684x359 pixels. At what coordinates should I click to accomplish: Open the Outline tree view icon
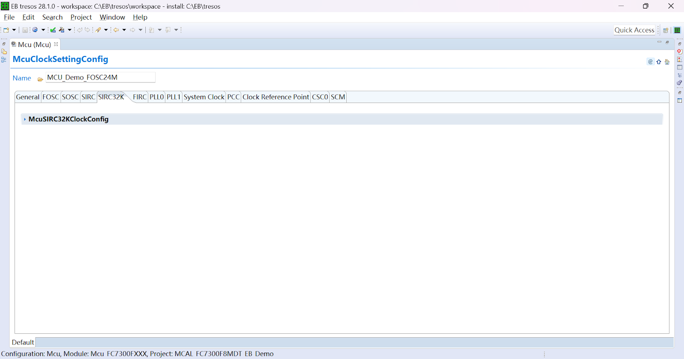pyautogui.click(x=680, y=75)
